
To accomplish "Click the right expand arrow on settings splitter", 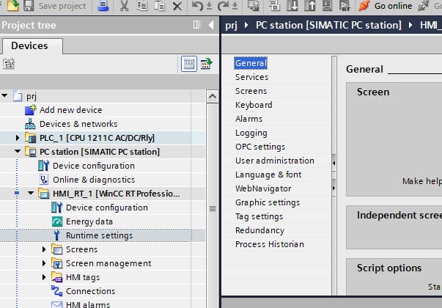I will click(334, 188).
